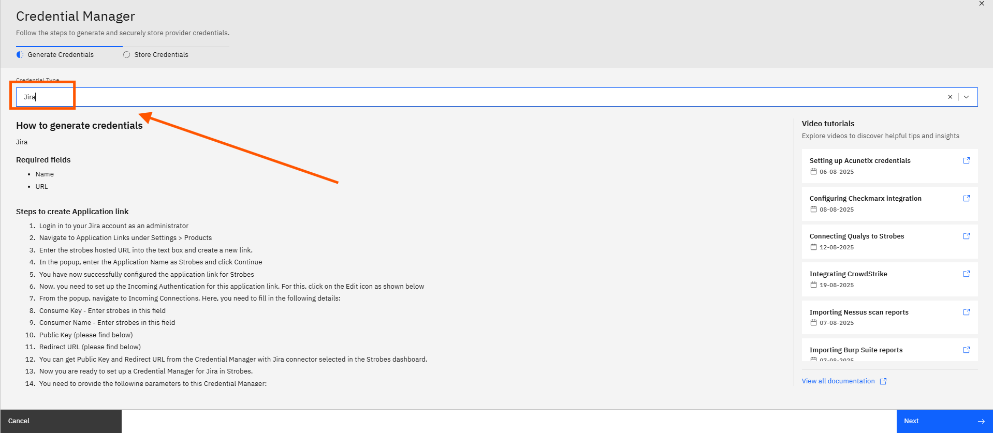993x433 pixels.
Task: Open the Integrating CrowdStrike tutorial
Action: click(889, 279)
